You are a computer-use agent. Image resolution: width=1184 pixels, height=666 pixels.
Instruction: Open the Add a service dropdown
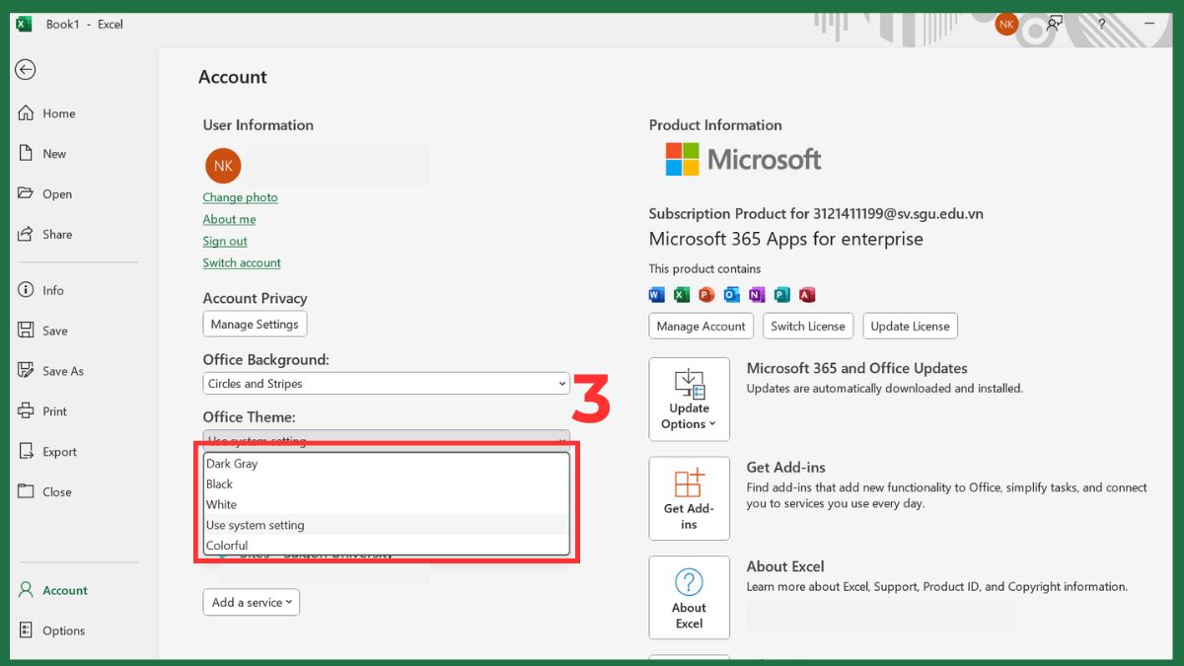(x=251, y=602)
